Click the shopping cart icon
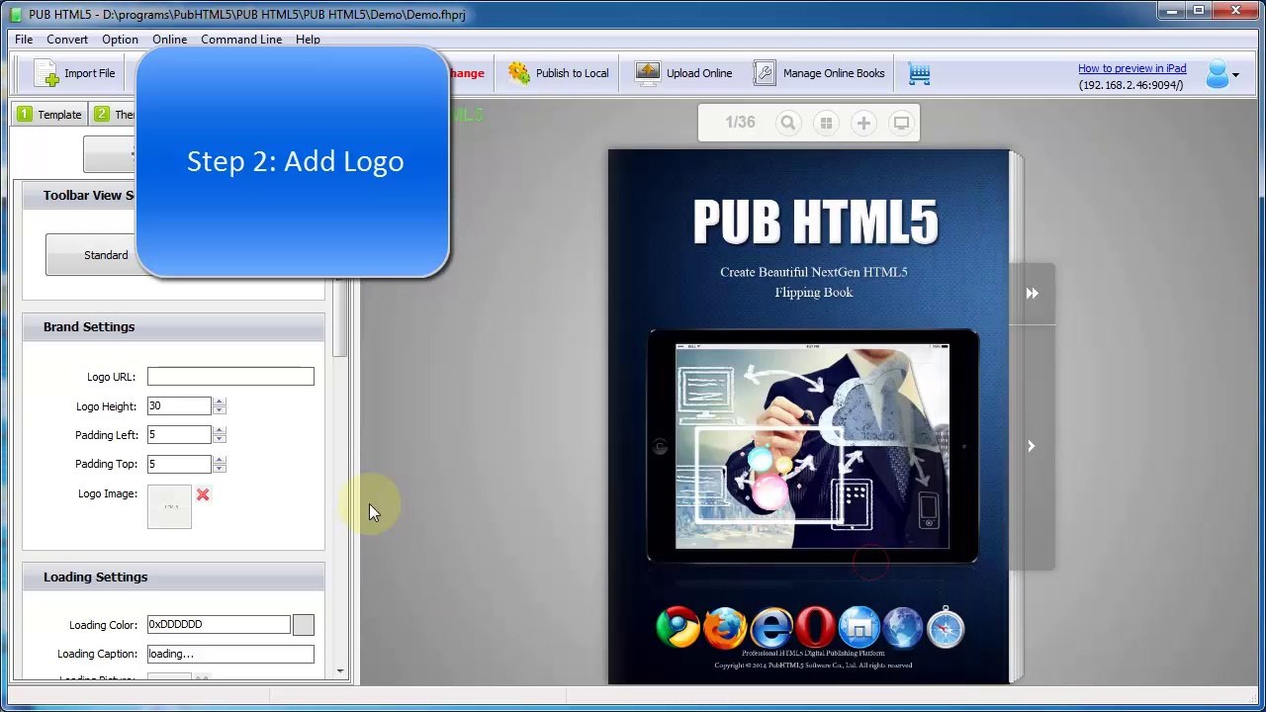Screen dimensions: 1266x712 [x=920, y=73]
